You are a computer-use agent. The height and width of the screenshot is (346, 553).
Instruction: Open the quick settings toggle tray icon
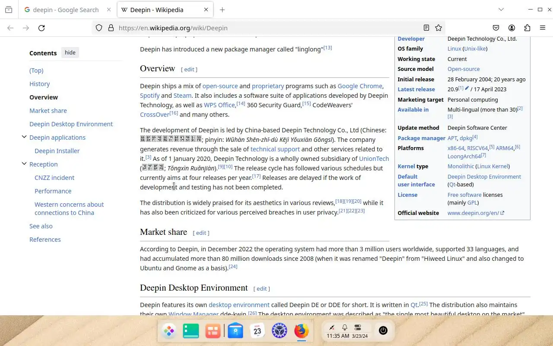(358, 327)
